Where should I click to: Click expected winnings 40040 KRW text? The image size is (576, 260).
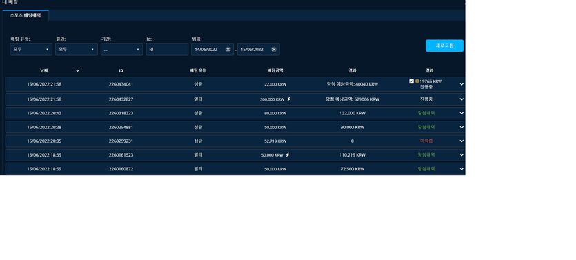point(352,84)
